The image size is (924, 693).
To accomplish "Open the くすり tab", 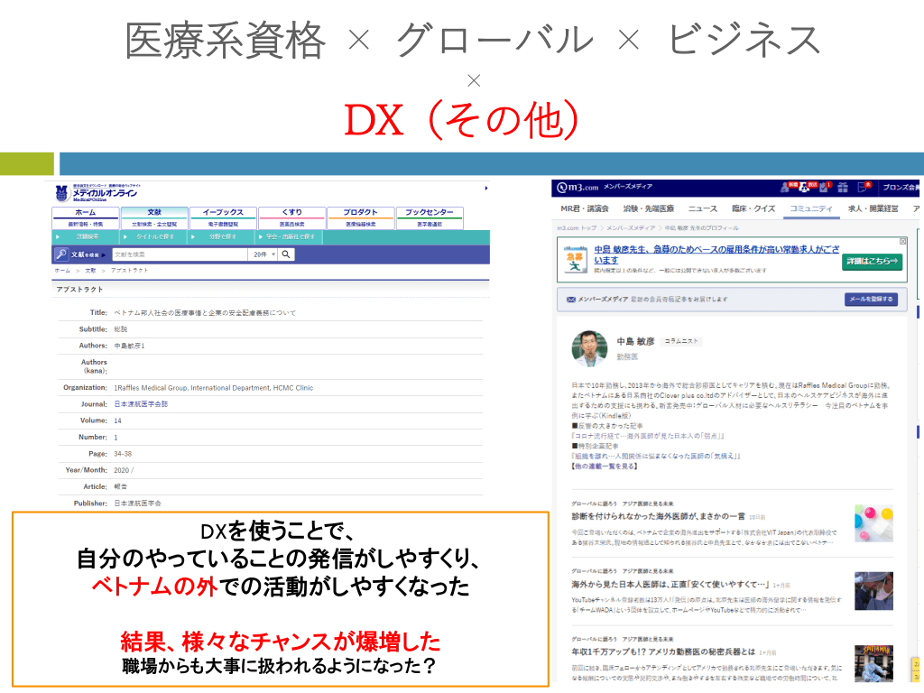I will pyautogui.click(x=291, y=213).
